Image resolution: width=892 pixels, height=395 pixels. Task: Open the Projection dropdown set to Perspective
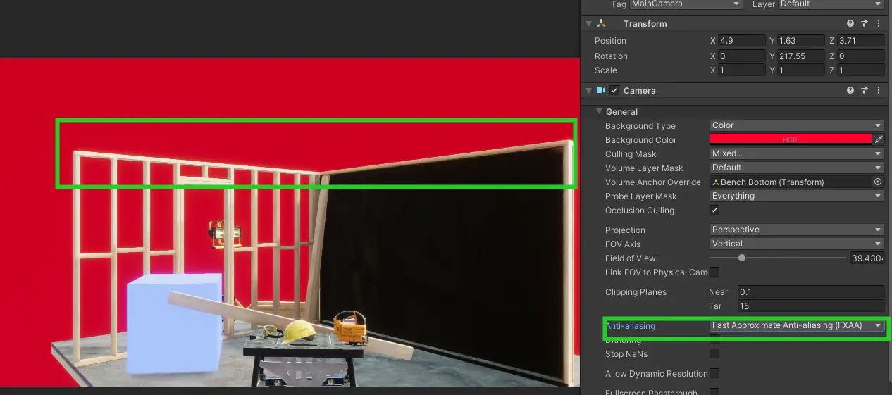(796, 230)
